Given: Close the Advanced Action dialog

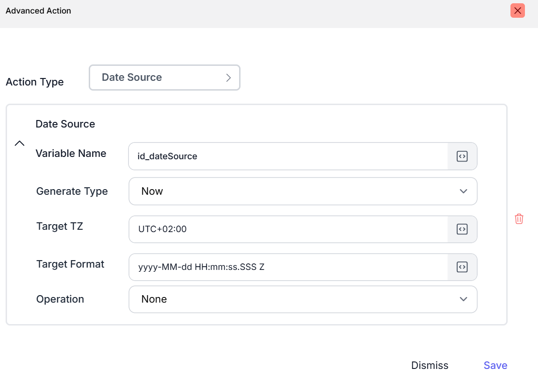Looking at the screenshot, I should (x=517, y=11).
